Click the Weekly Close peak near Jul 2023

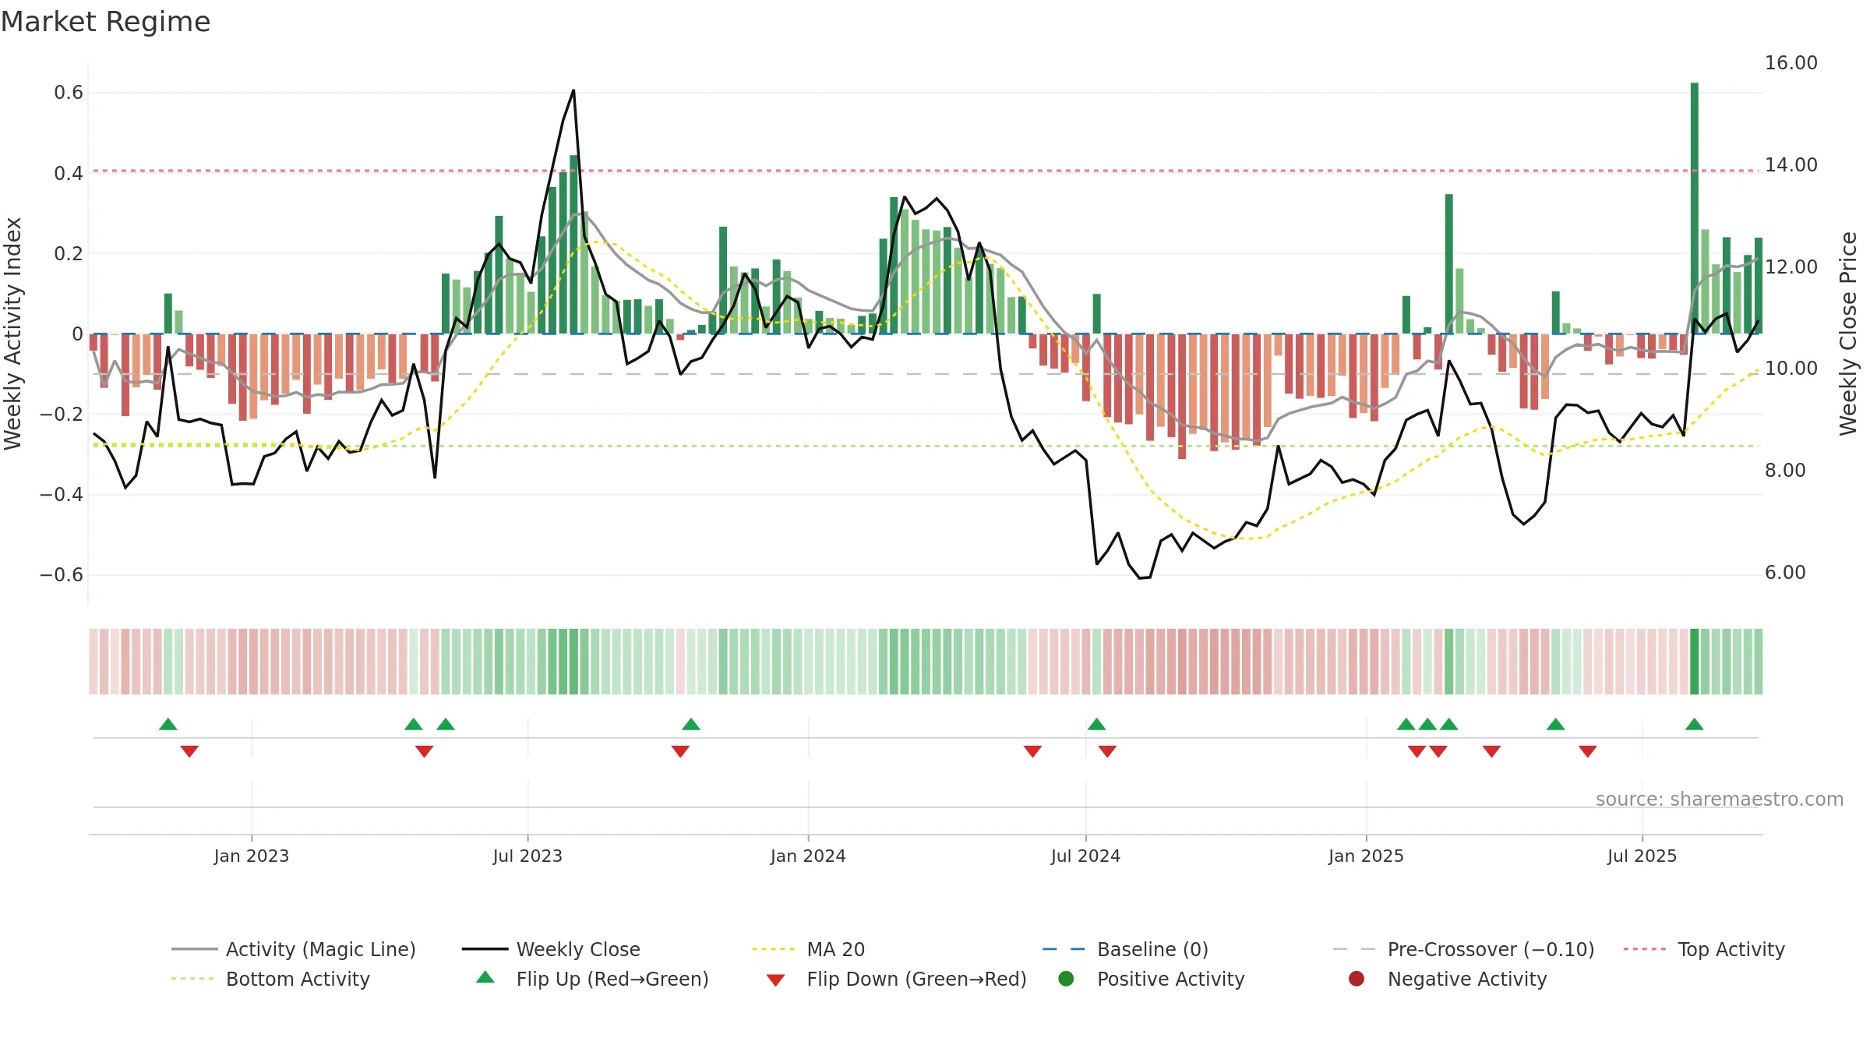[x=573, y=90]
